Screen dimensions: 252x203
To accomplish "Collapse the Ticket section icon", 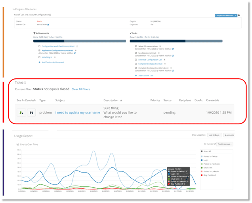I will [25, 83].
